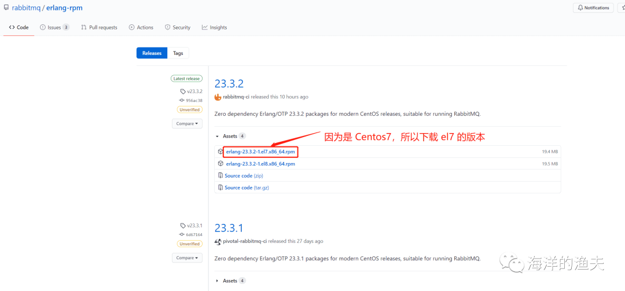Viewport: 625px width, 291px height.
Task: Open the Actions tab
Action: click(141, 28)
